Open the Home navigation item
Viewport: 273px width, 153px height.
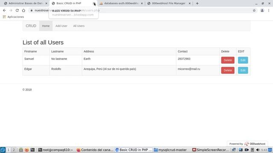46,26
